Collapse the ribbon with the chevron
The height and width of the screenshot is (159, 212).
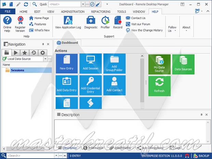click(x=208, y=11)
